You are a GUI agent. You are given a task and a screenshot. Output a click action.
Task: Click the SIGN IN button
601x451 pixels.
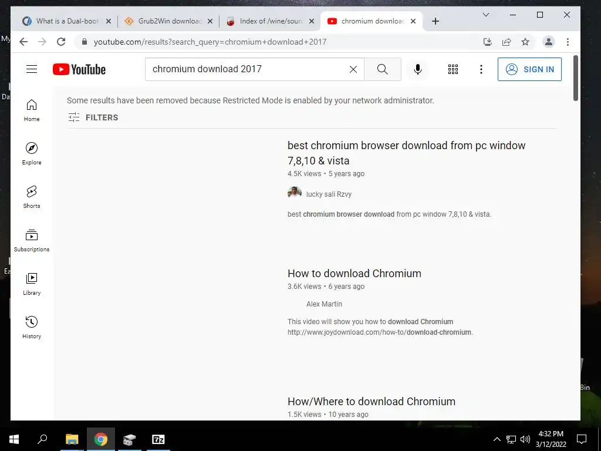[530, 69]
